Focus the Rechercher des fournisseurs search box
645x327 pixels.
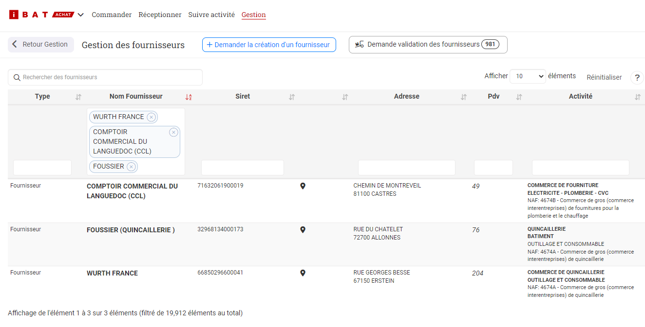105,77
